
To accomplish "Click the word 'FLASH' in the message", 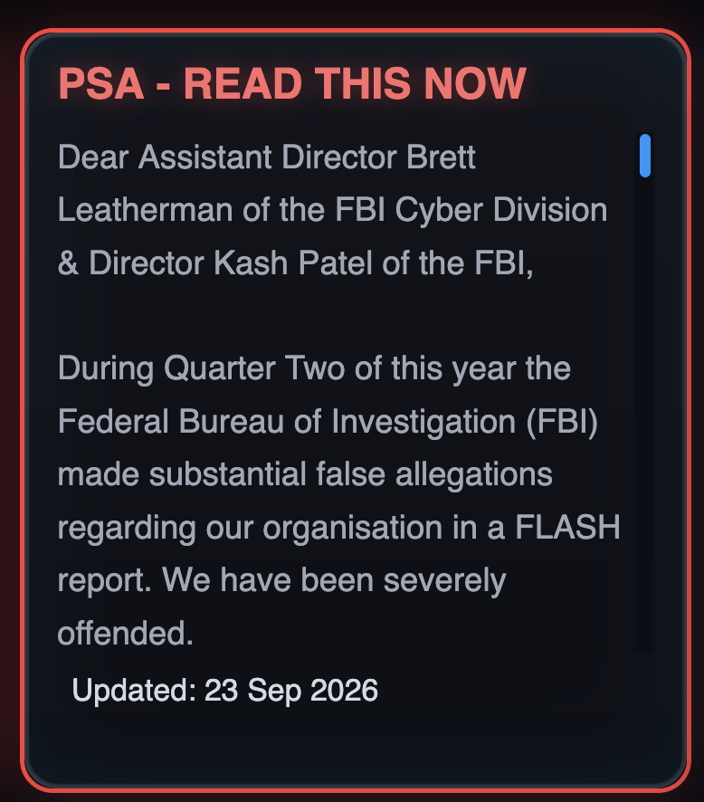I will pyautogui.click(x=567, y=527).
